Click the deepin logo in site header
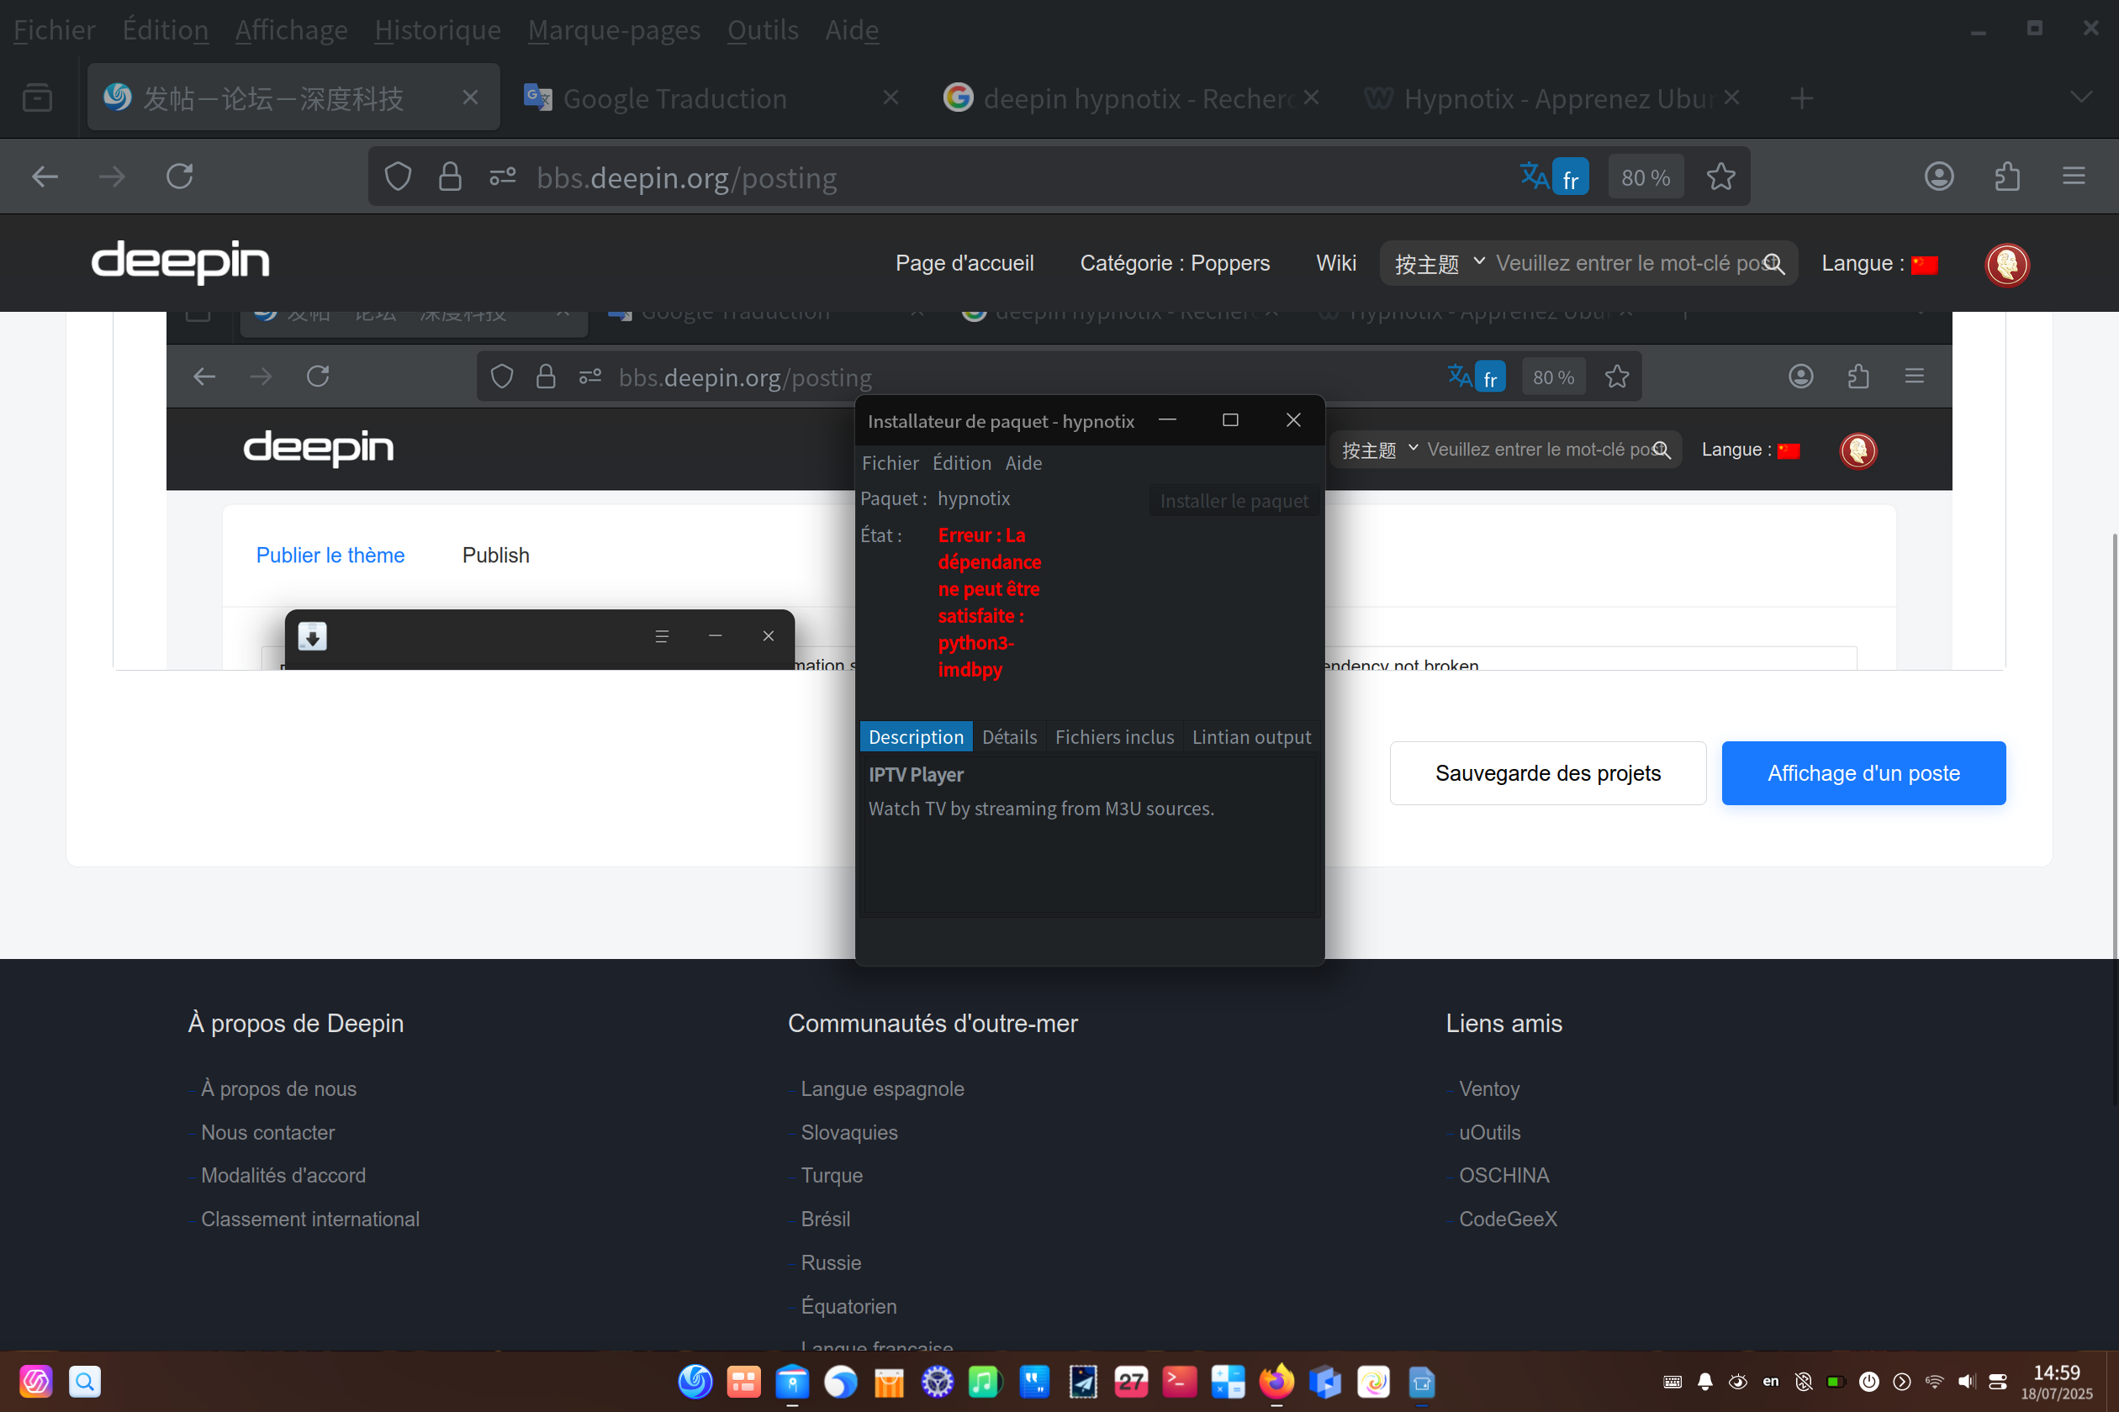 click(x=180, y=262)
